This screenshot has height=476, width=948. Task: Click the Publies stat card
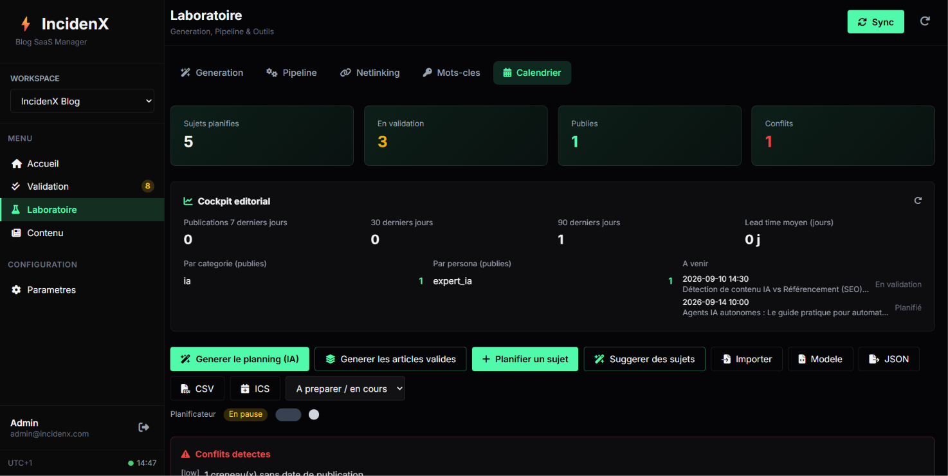(x=650, y=136)
